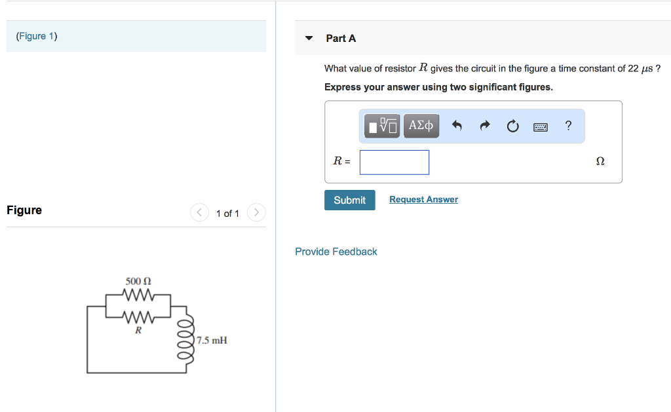Insert Greek letters using the ΑΣφ button

click(421, 126)
